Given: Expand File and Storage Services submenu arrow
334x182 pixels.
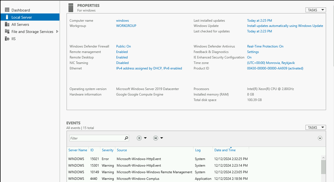Looking at the screenshot, I should (57, 32).
